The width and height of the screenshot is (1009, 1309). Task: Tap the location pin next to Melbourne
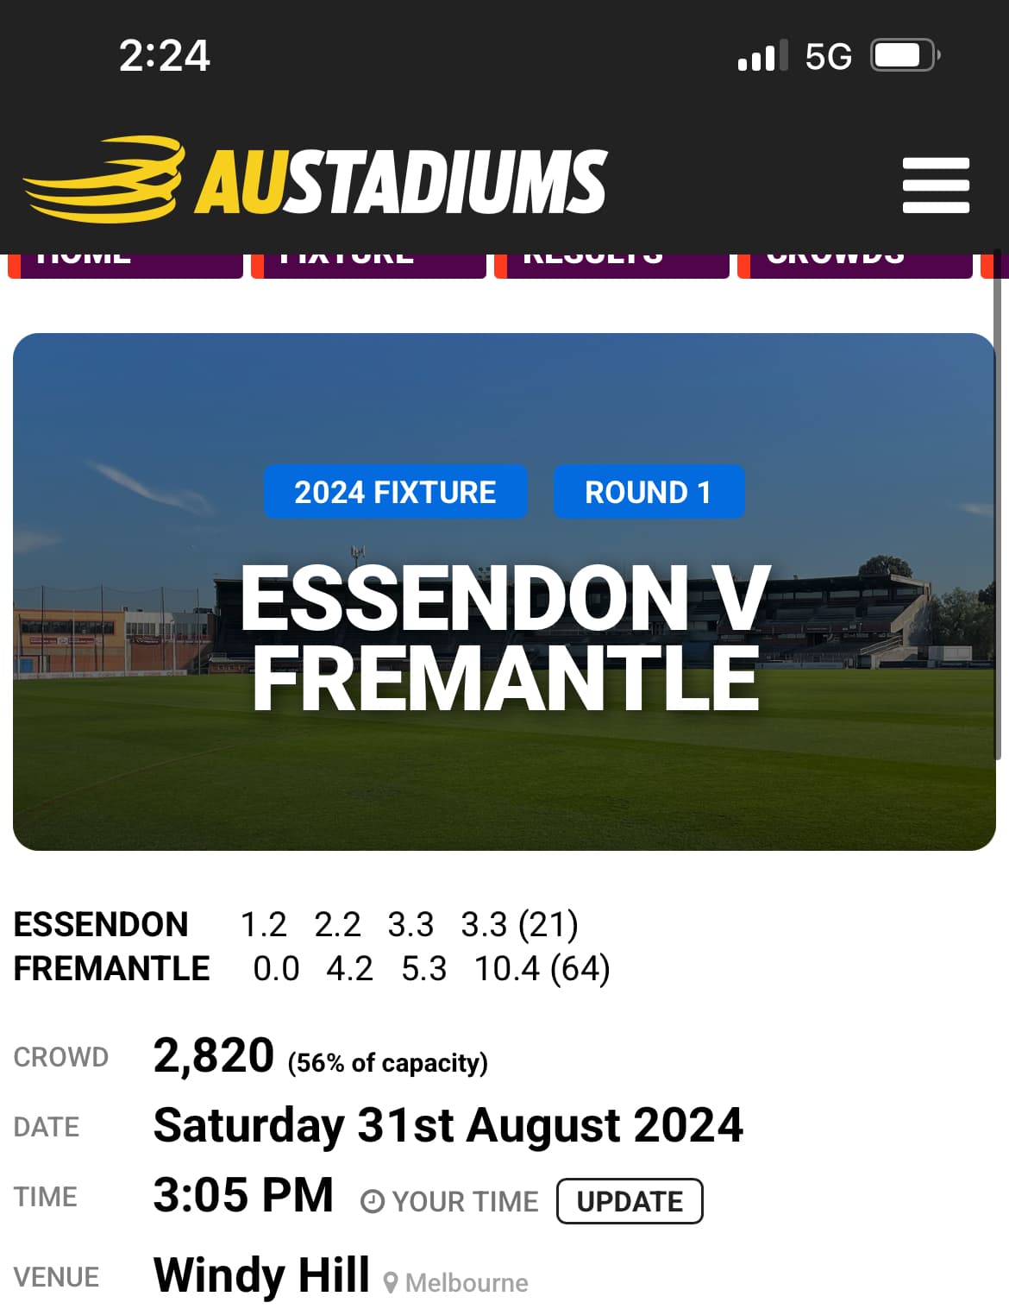(x=391, y=1283)
